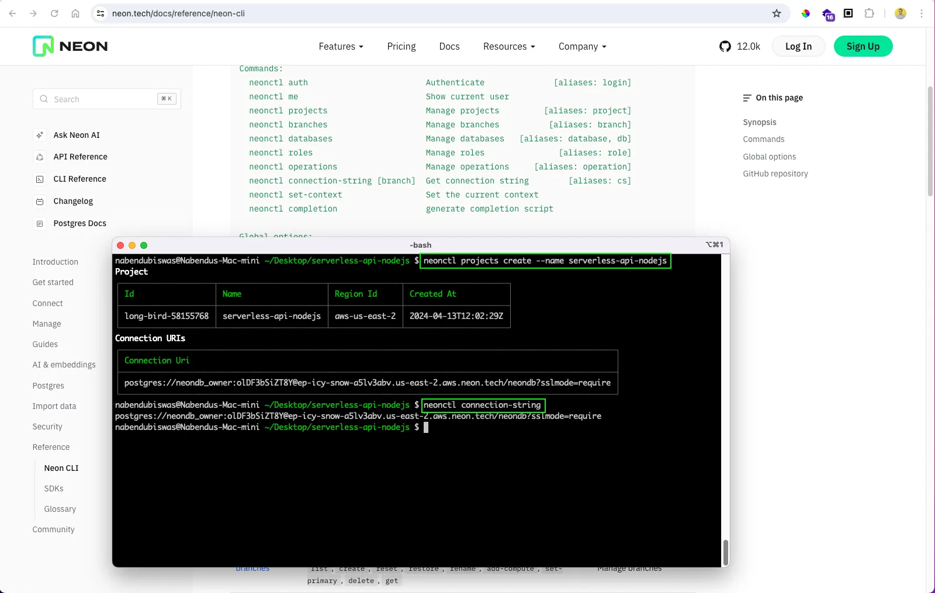Screen dimensions: 935x593
Task: Reload the page with the refresh icon
Action: tap(54, 13)
